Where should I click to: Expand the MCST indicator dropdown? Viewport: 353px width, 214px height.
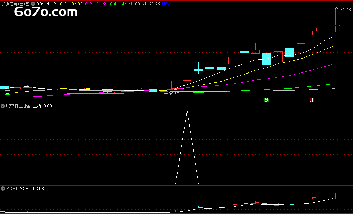point(3,189)
